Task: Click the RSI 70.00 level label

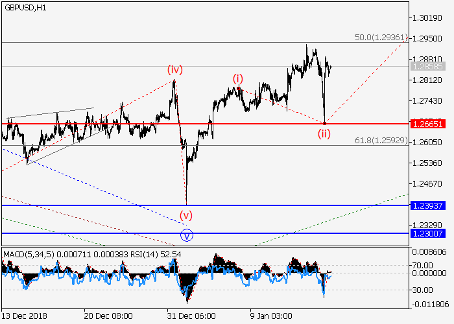Action: pyautogui.click(x=425, y=265)
